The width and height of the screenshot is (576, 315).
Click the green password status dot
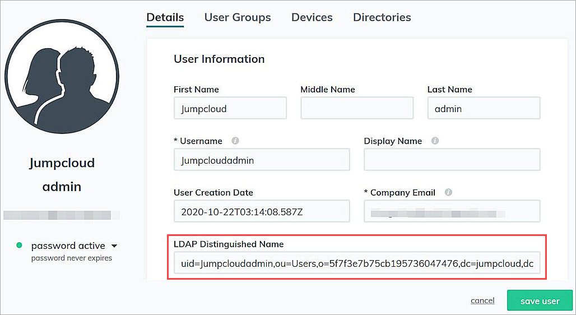pos(19,245)
